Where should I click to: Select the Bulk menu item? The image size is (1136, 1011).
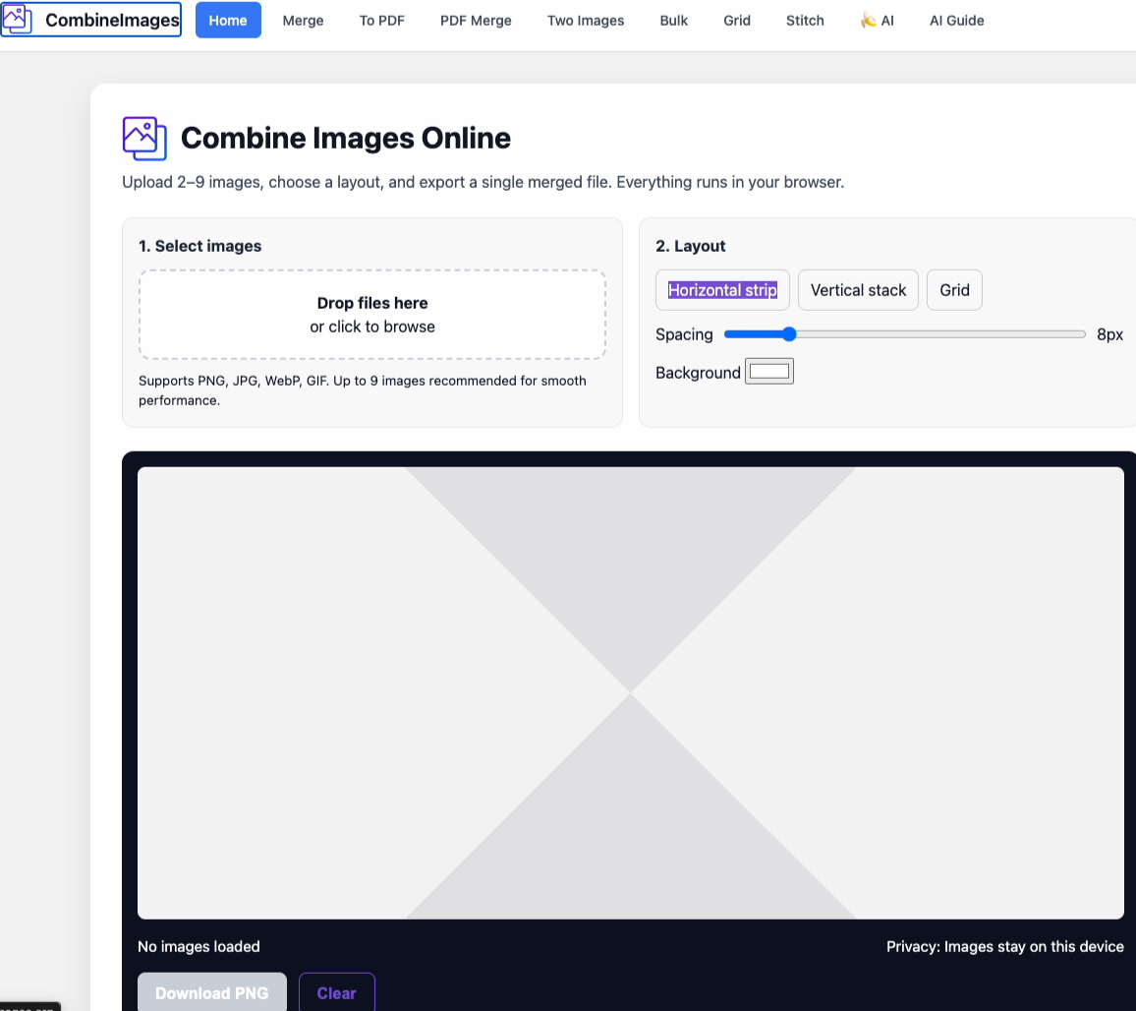click(674, 21)
